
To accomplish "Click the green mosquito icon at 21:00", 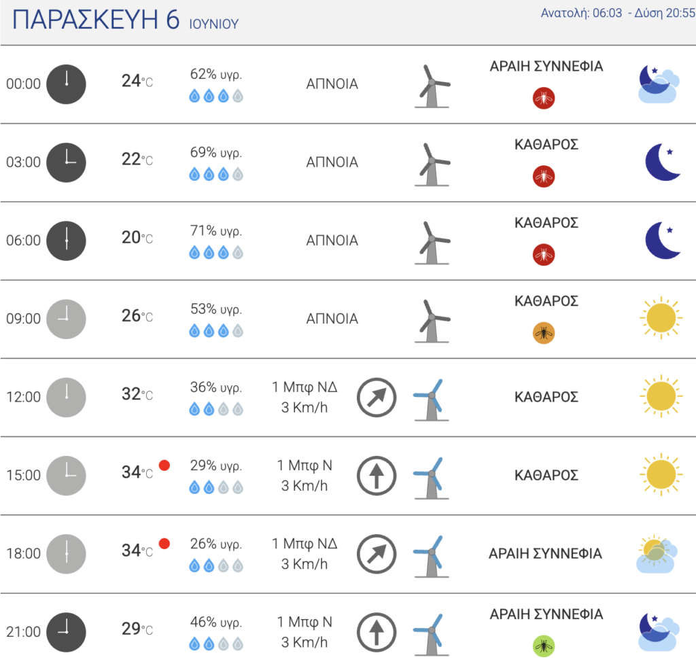I will point(544,646).
